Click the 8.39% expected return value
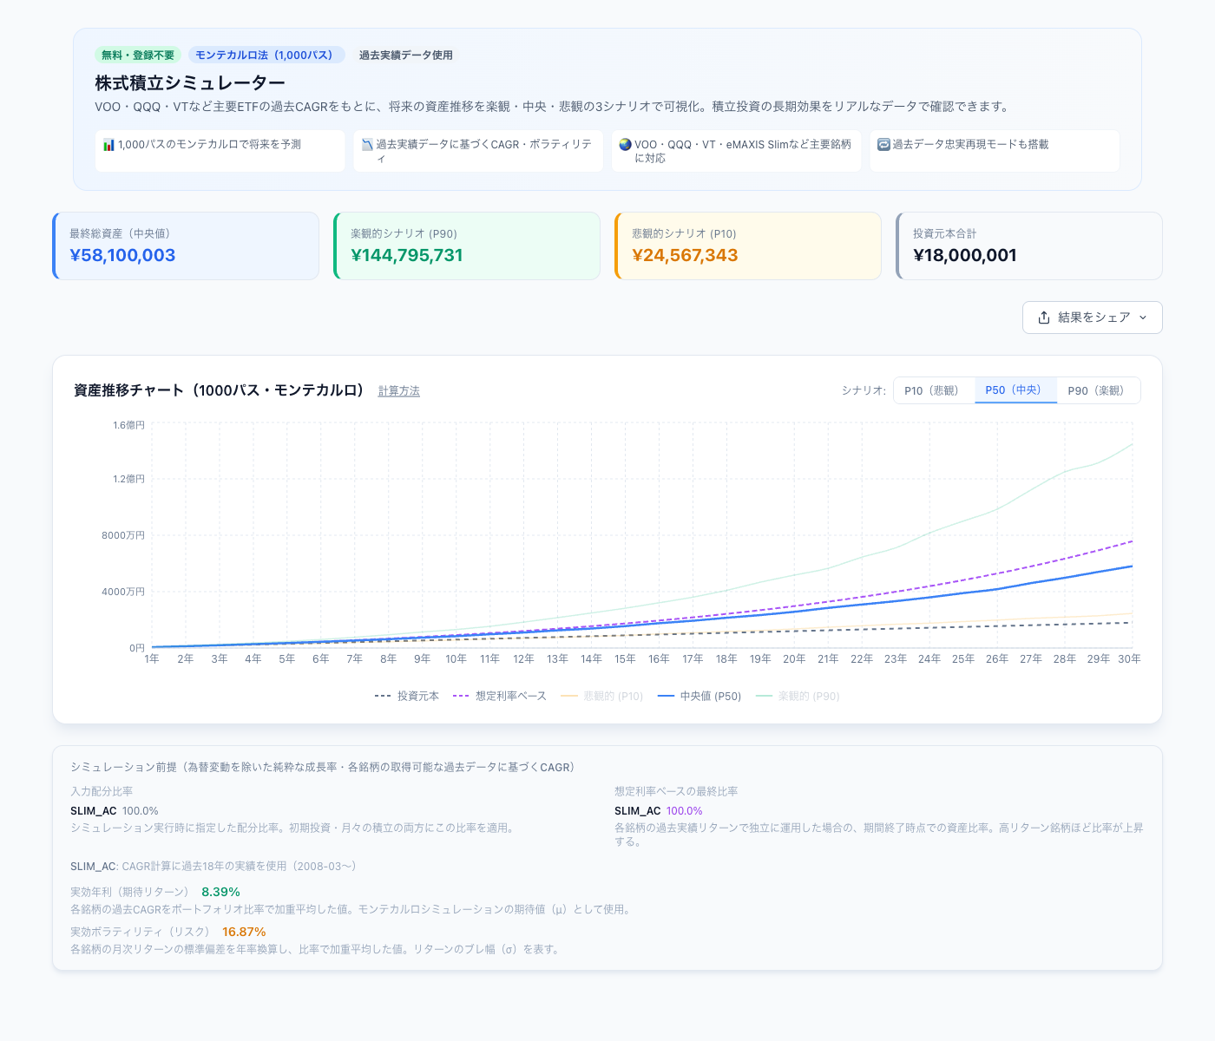The image size is (1215, 1041). click(220, 892)
